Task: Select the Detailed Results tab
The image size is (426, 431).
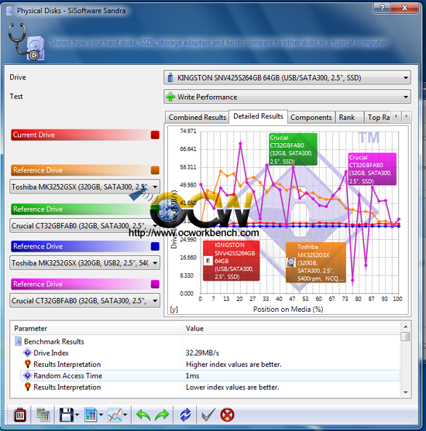Action: tap(258, 116)
